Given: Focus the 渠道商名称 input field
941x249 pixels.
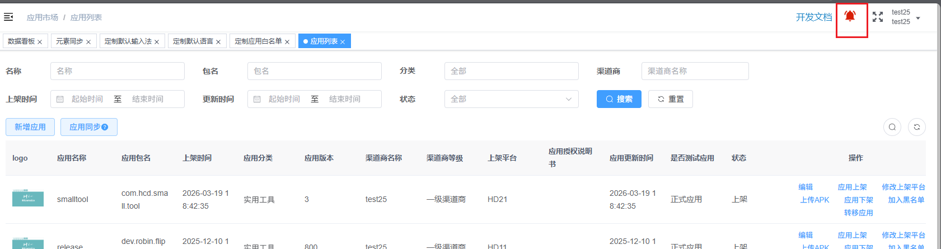Looking at the screenshot, I should click(x=695, y=71).
